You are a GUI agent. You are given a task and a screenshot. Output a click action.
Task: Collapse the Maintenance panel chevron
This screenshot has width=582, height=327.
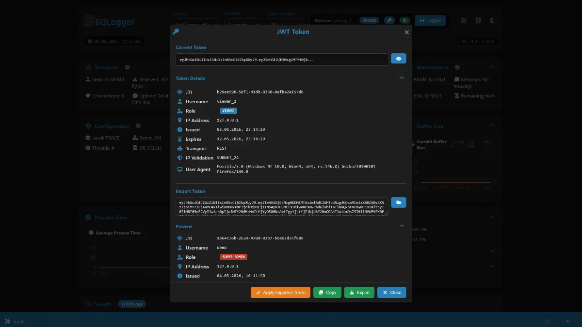pyautogui.click(x=492, y=67)
